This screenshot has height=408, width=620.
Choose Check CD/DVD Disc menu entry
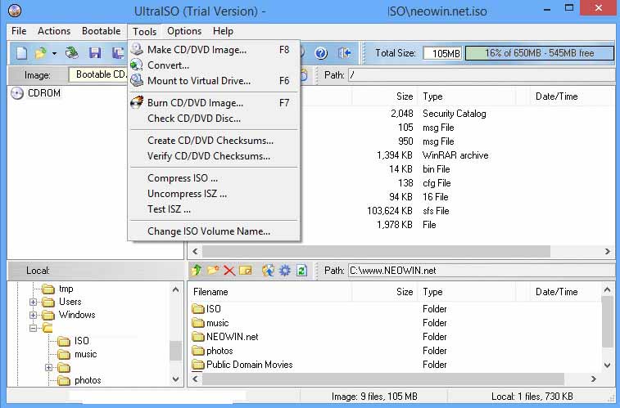point(214,119)
